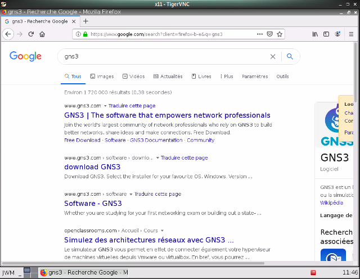Open 'Simulez des architectures réseaux' result
360x279 pixels.
pyautogui.click(x=149, y=240)
